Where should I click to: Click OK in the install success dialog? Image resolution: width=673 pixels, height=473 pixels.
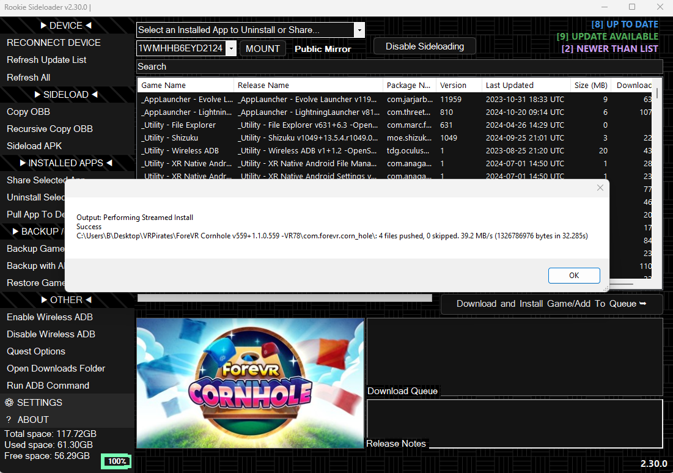pyautogui.click(x=573, y=276)
